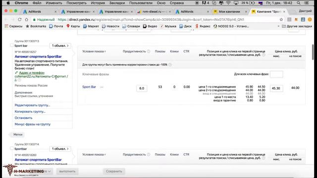Click the input language flag icon
The width and height of the screenshot is (317, 178).
point(261,3)
